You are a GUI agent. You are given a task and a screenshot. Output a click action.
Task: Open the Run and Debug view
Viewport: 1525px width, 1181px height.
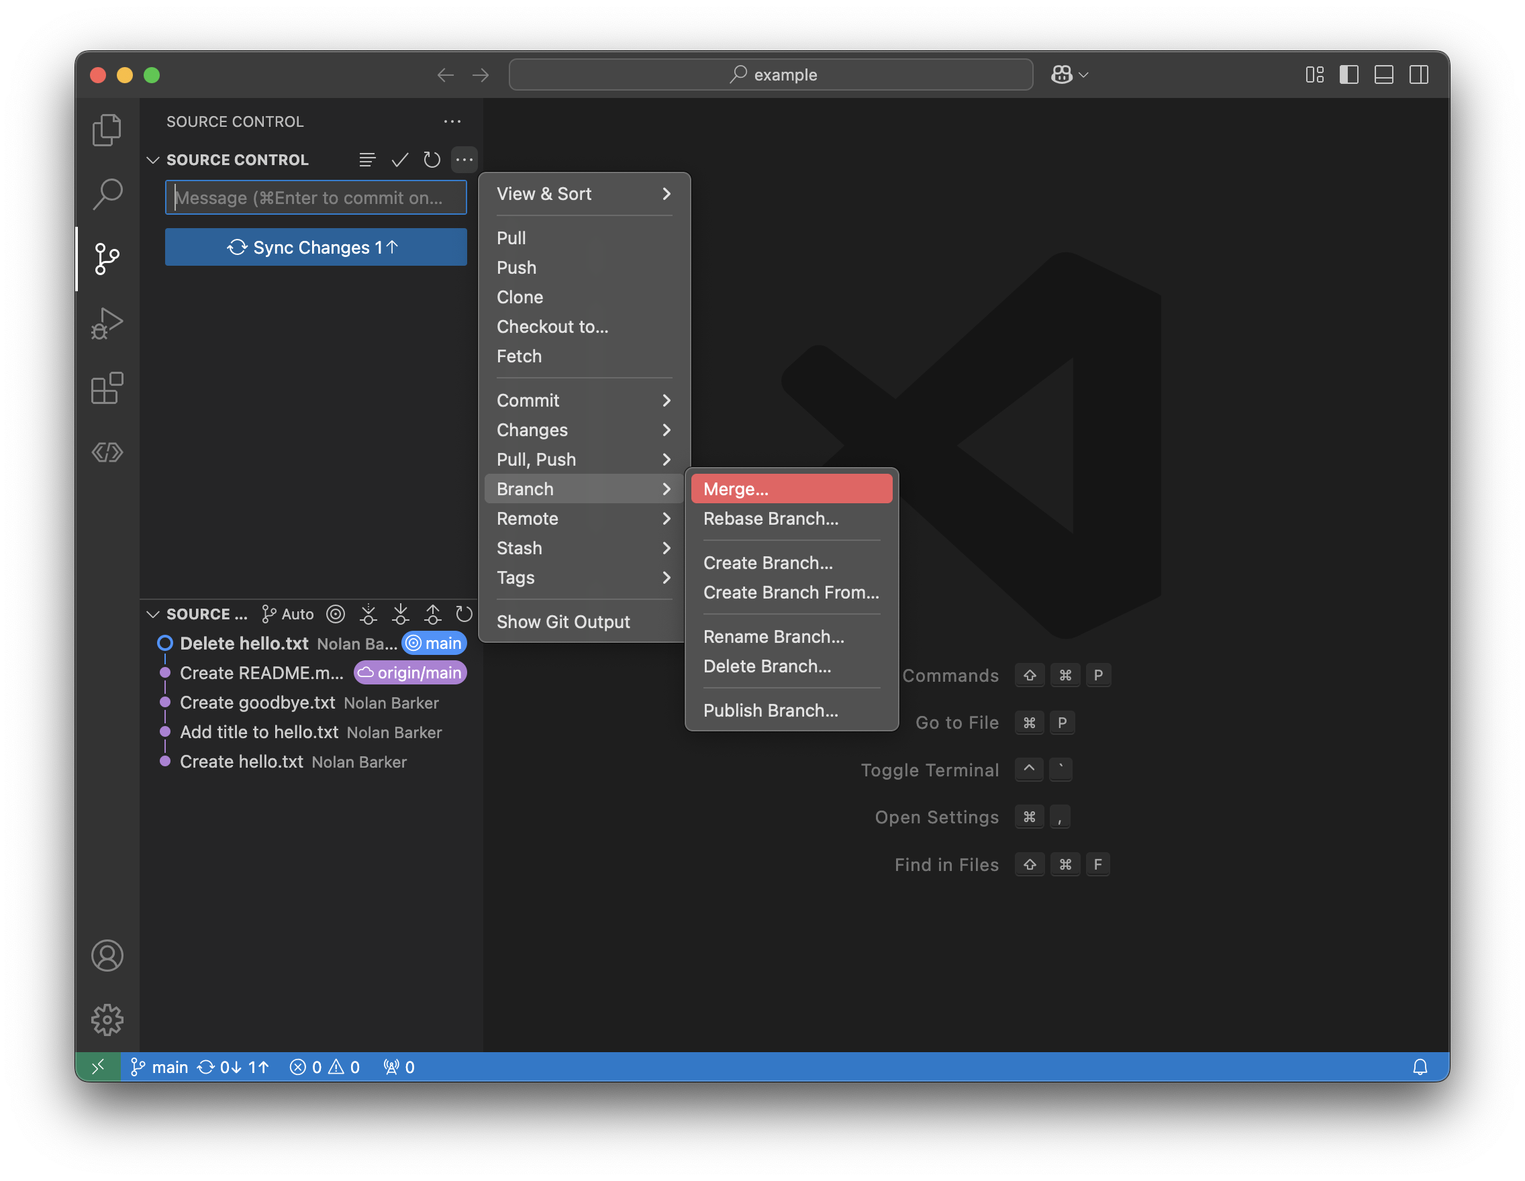point(107,324)
